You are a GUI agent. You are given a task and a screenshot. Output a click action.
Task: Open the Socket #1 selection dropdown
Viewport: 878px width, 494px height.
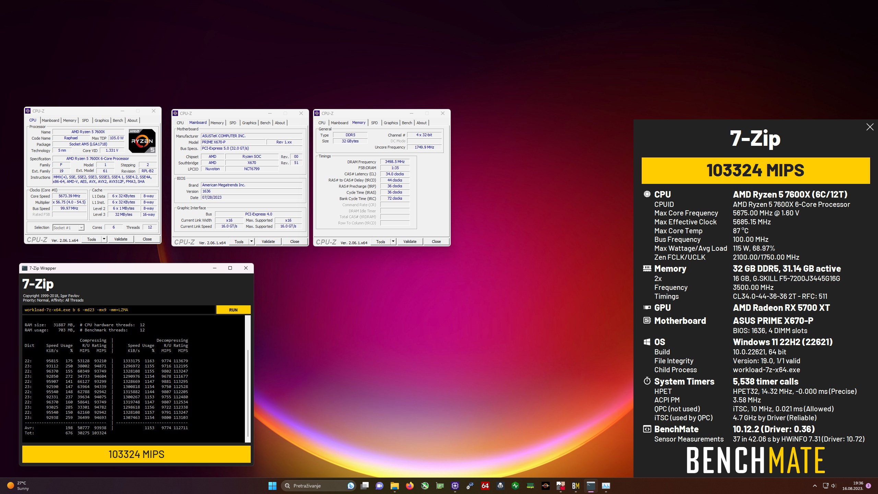click(x=68, y=228)
